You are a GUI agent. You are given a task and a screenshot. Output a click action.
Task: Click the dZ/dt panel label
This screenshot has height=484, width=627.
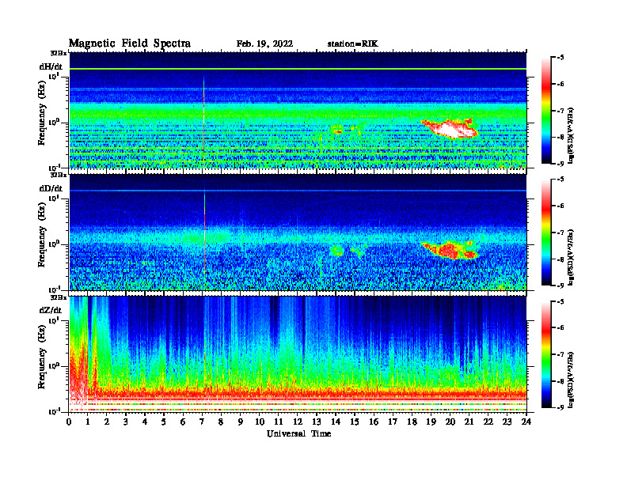pyautogui.click(x=51, y=310)
